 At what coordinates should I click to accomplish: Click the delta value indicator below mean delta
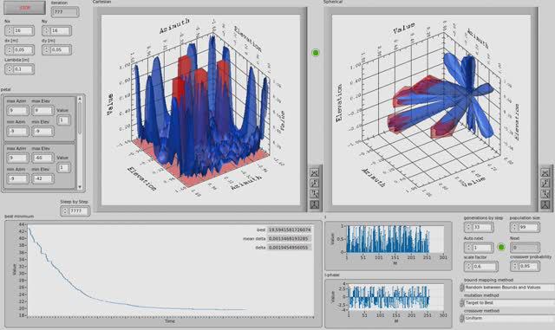point(289,248)
